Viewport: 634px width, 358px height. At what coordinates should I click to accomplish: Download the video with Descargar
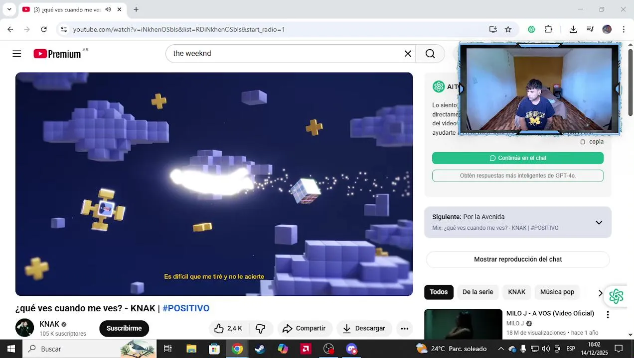pyautogui.click(x=364, y=328)
